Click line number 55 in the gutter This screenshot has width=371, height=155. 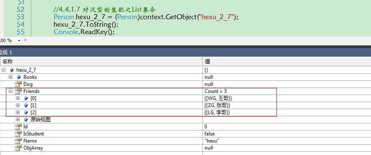click(20, 32)
